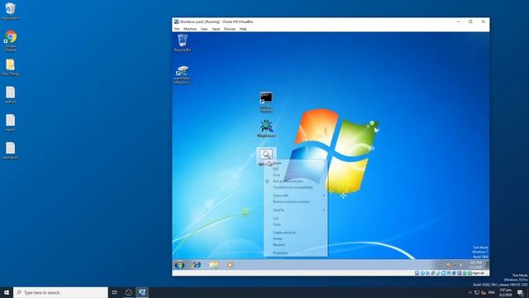
Task: Click the flag icon in the guest system tray
Action: [448, 265]
